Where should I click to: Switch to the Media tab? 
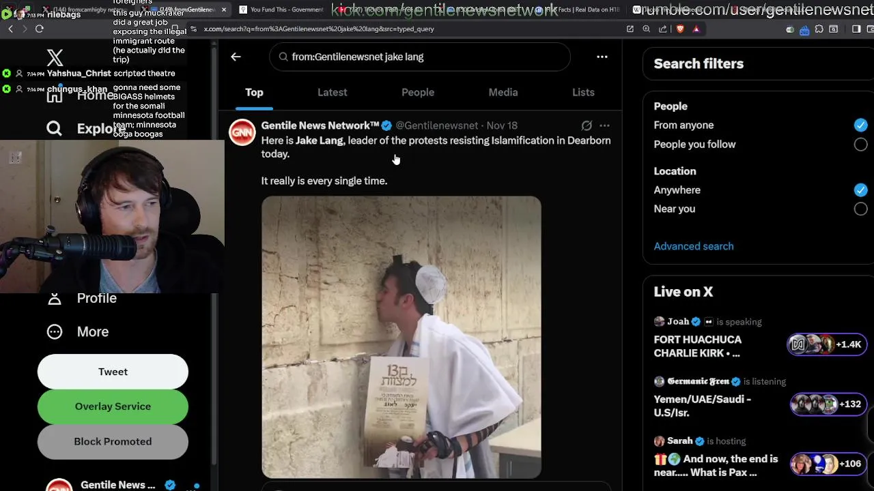pyautogui.click(x=503, y=92)
